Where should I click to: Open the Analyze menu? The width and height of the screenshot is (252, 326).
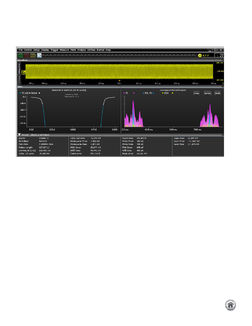pos(82,50)
